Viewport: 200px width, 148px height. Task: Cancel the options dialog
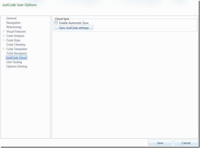tap(186, 143)
